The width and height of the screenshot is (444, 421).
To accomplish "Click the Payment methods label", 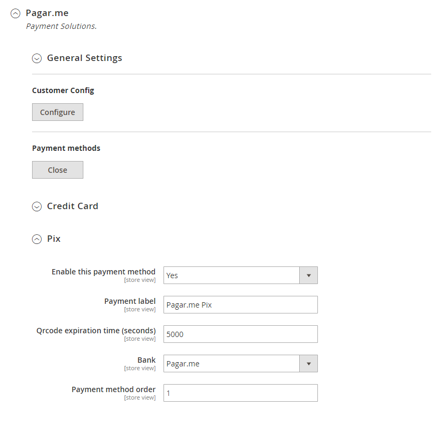I will click(66, 148).
